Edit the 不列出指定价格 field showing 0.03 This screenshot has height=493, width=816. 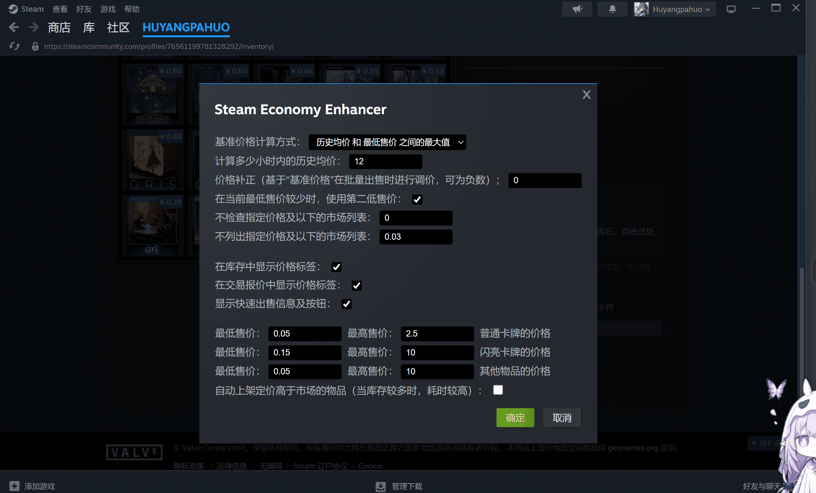[x=416, y=237]
